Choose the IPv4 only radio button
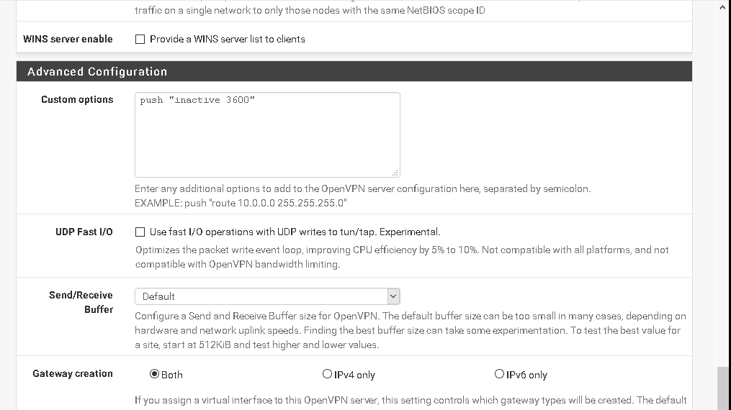 [327, 374]
